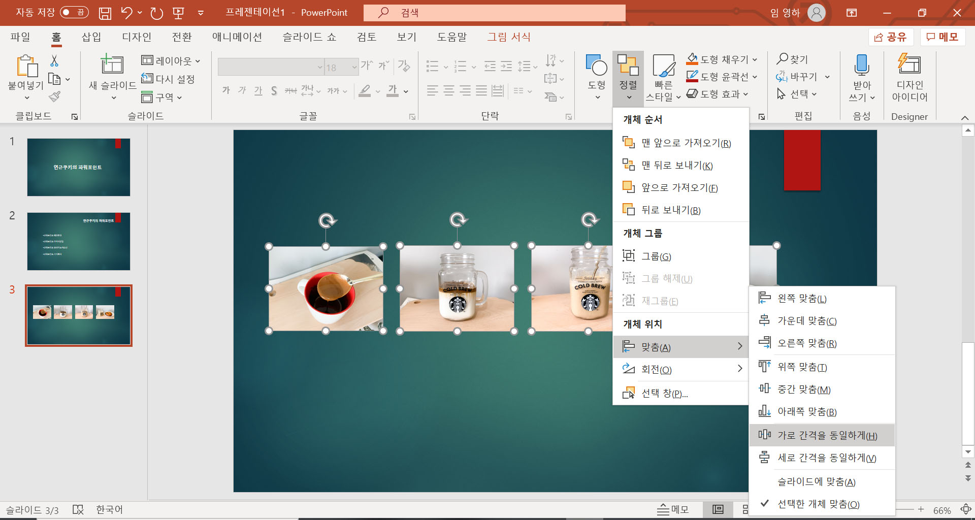
Task: Distribute Horizontally (가로 간격을 동일하게)
Action: pos(822,435)
